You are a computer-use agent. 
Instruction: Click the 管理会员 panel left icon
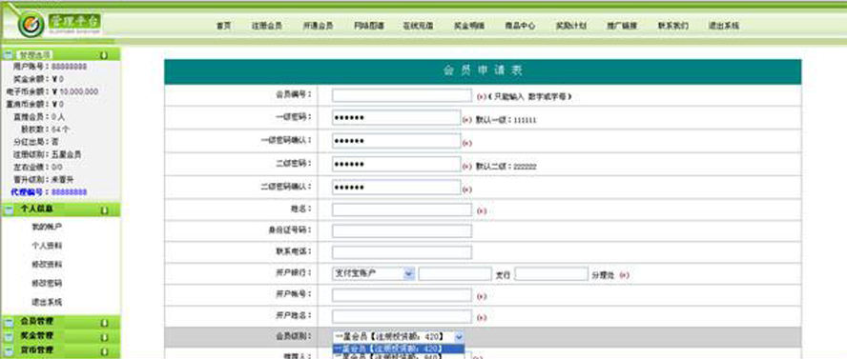[x=9, y=55]
